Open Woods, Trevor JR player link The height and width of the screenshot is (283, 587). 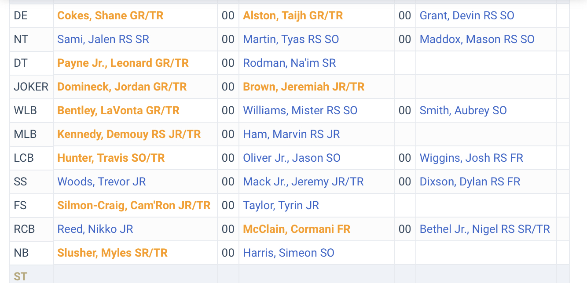click(102, 181)
